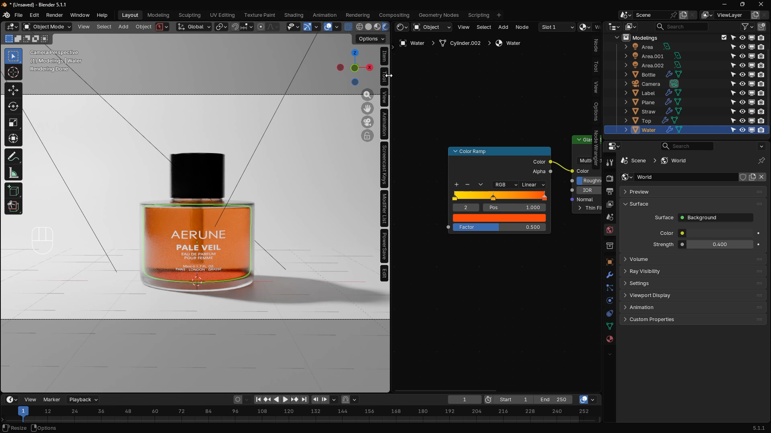Viewport: 771px width, 433px height.
Task: Open the View Layer properties tab
Action: click(610, 204)
